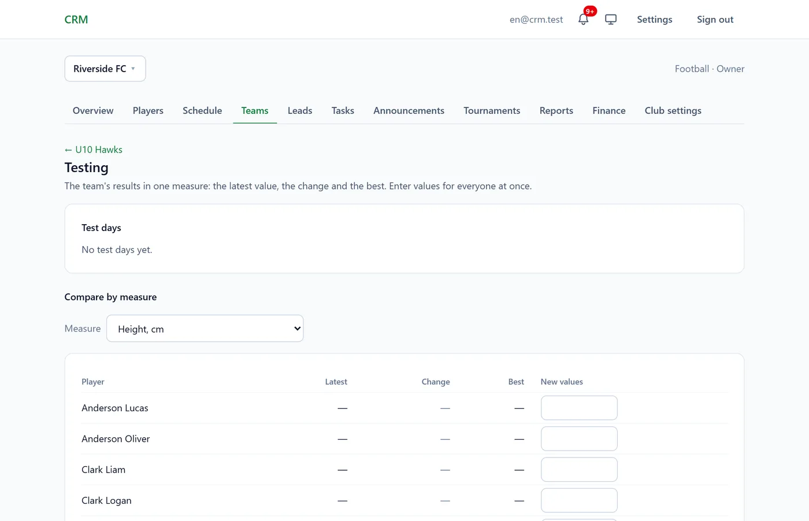Go back to U10 Hawks team
Screen dimensions: 809x521
coord(94,150)
